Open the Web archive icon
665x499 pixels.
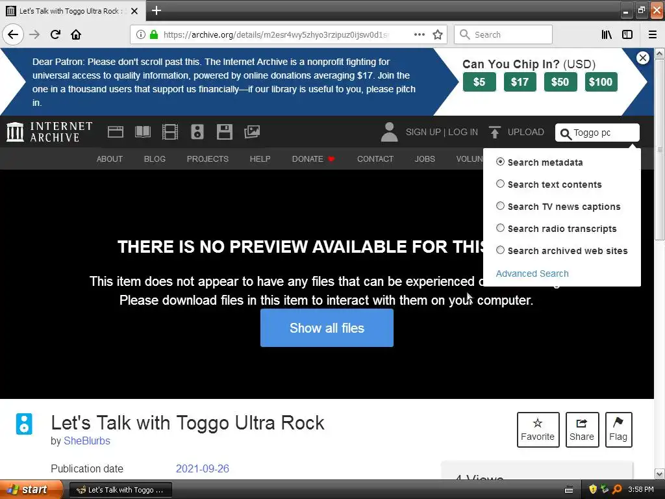point(116,132)
